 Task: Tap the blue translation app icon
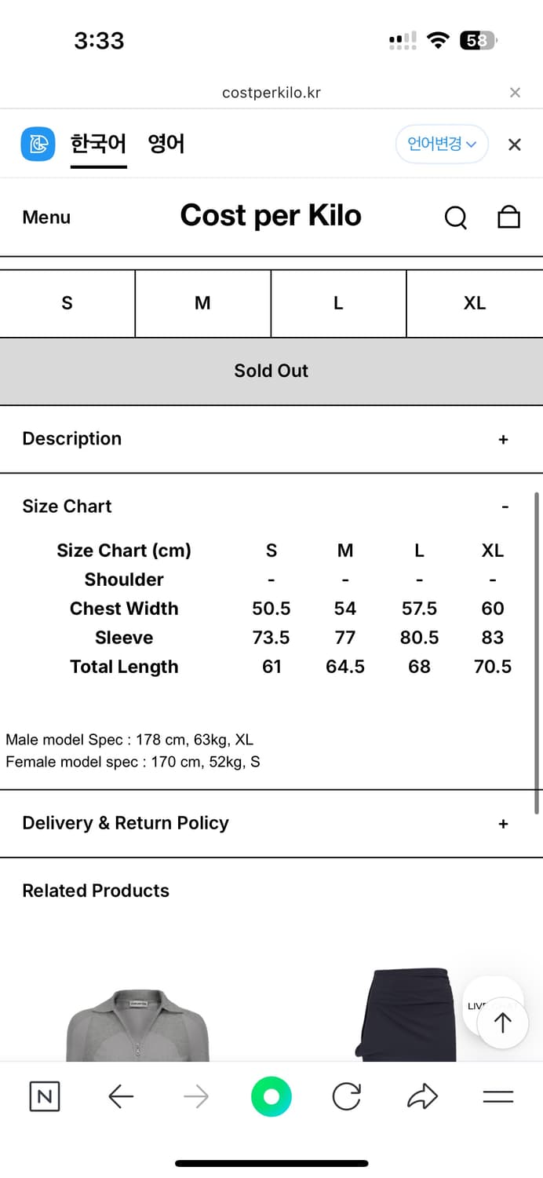coord(38,145)
